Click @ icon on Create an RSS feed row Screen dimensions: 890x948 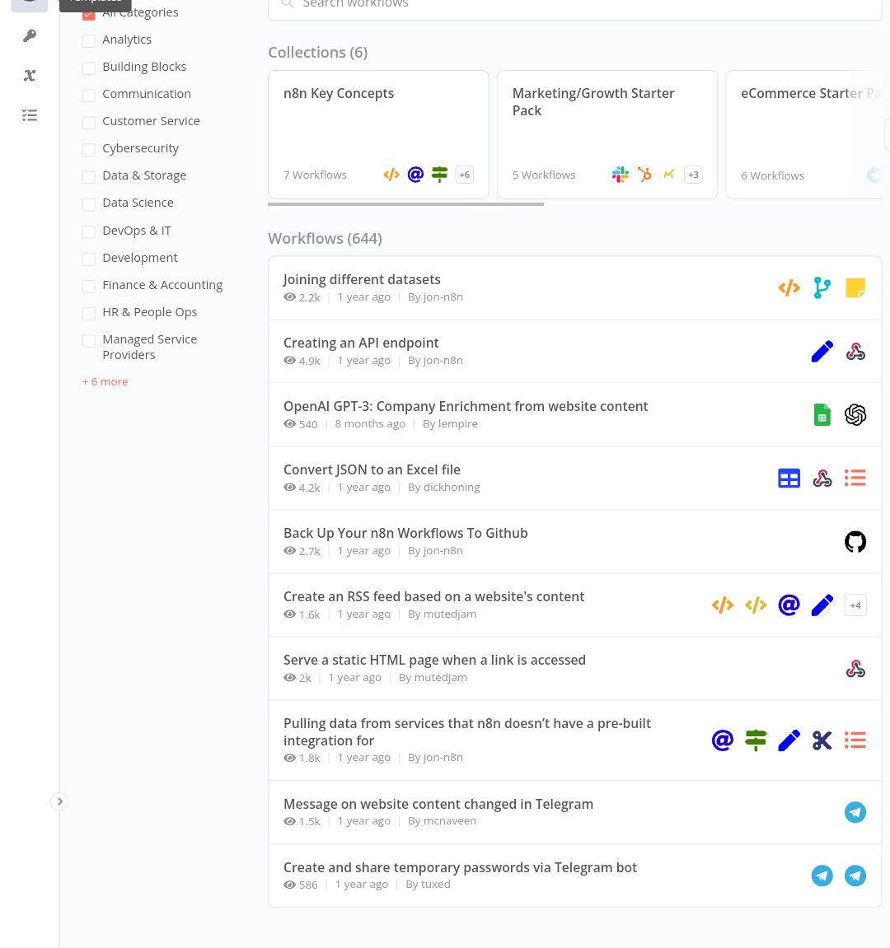(789, 605)
